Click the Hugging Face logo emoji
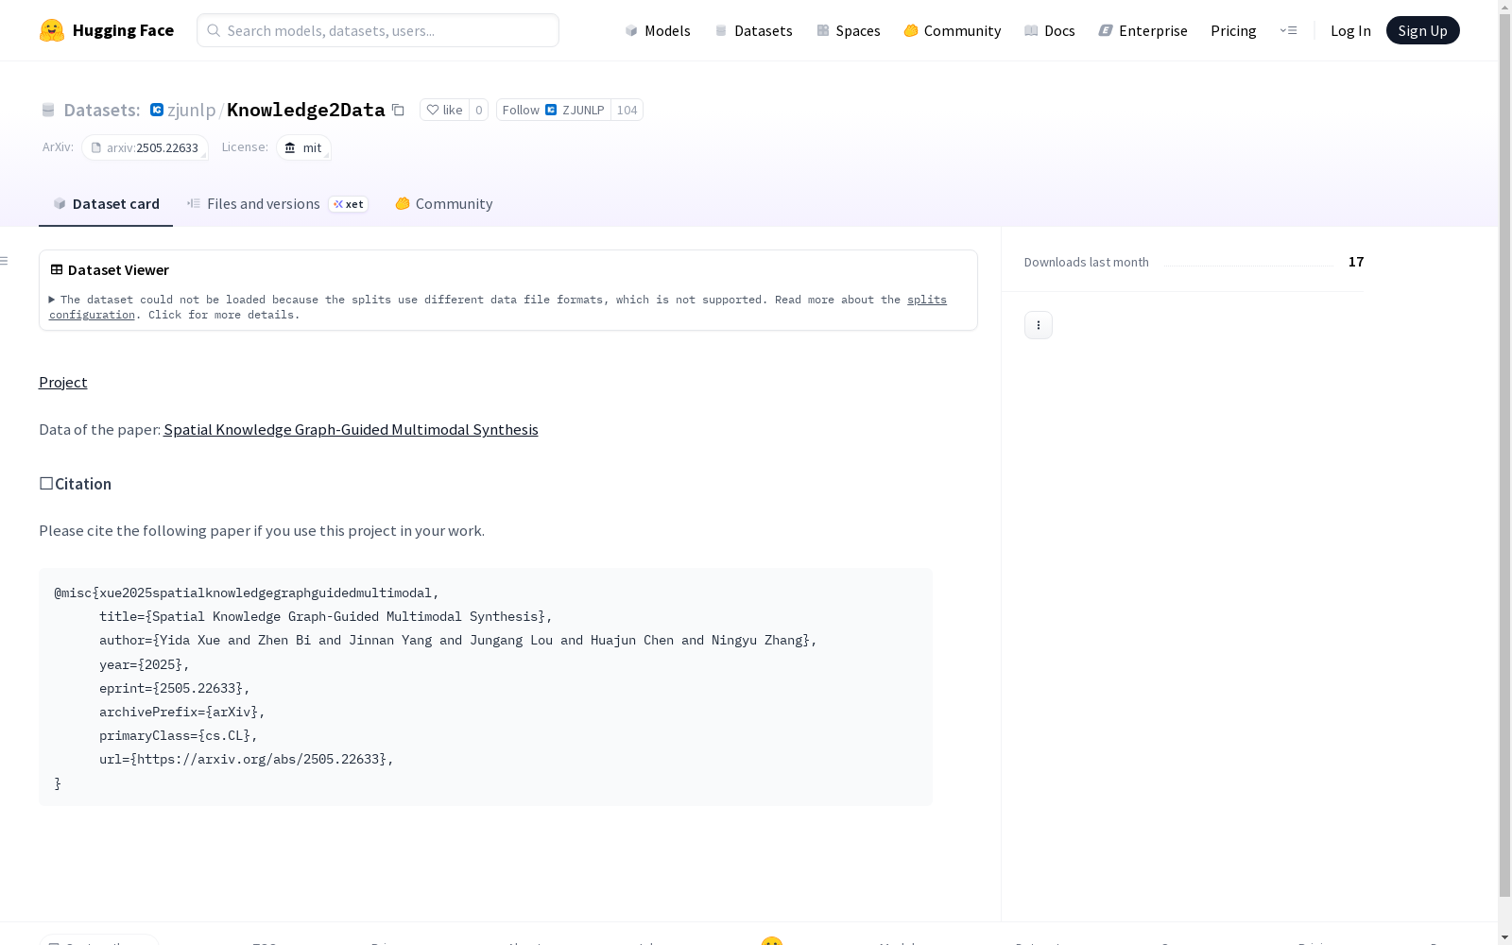Viewport: 1512px width, 945px height. coord(52,30)
